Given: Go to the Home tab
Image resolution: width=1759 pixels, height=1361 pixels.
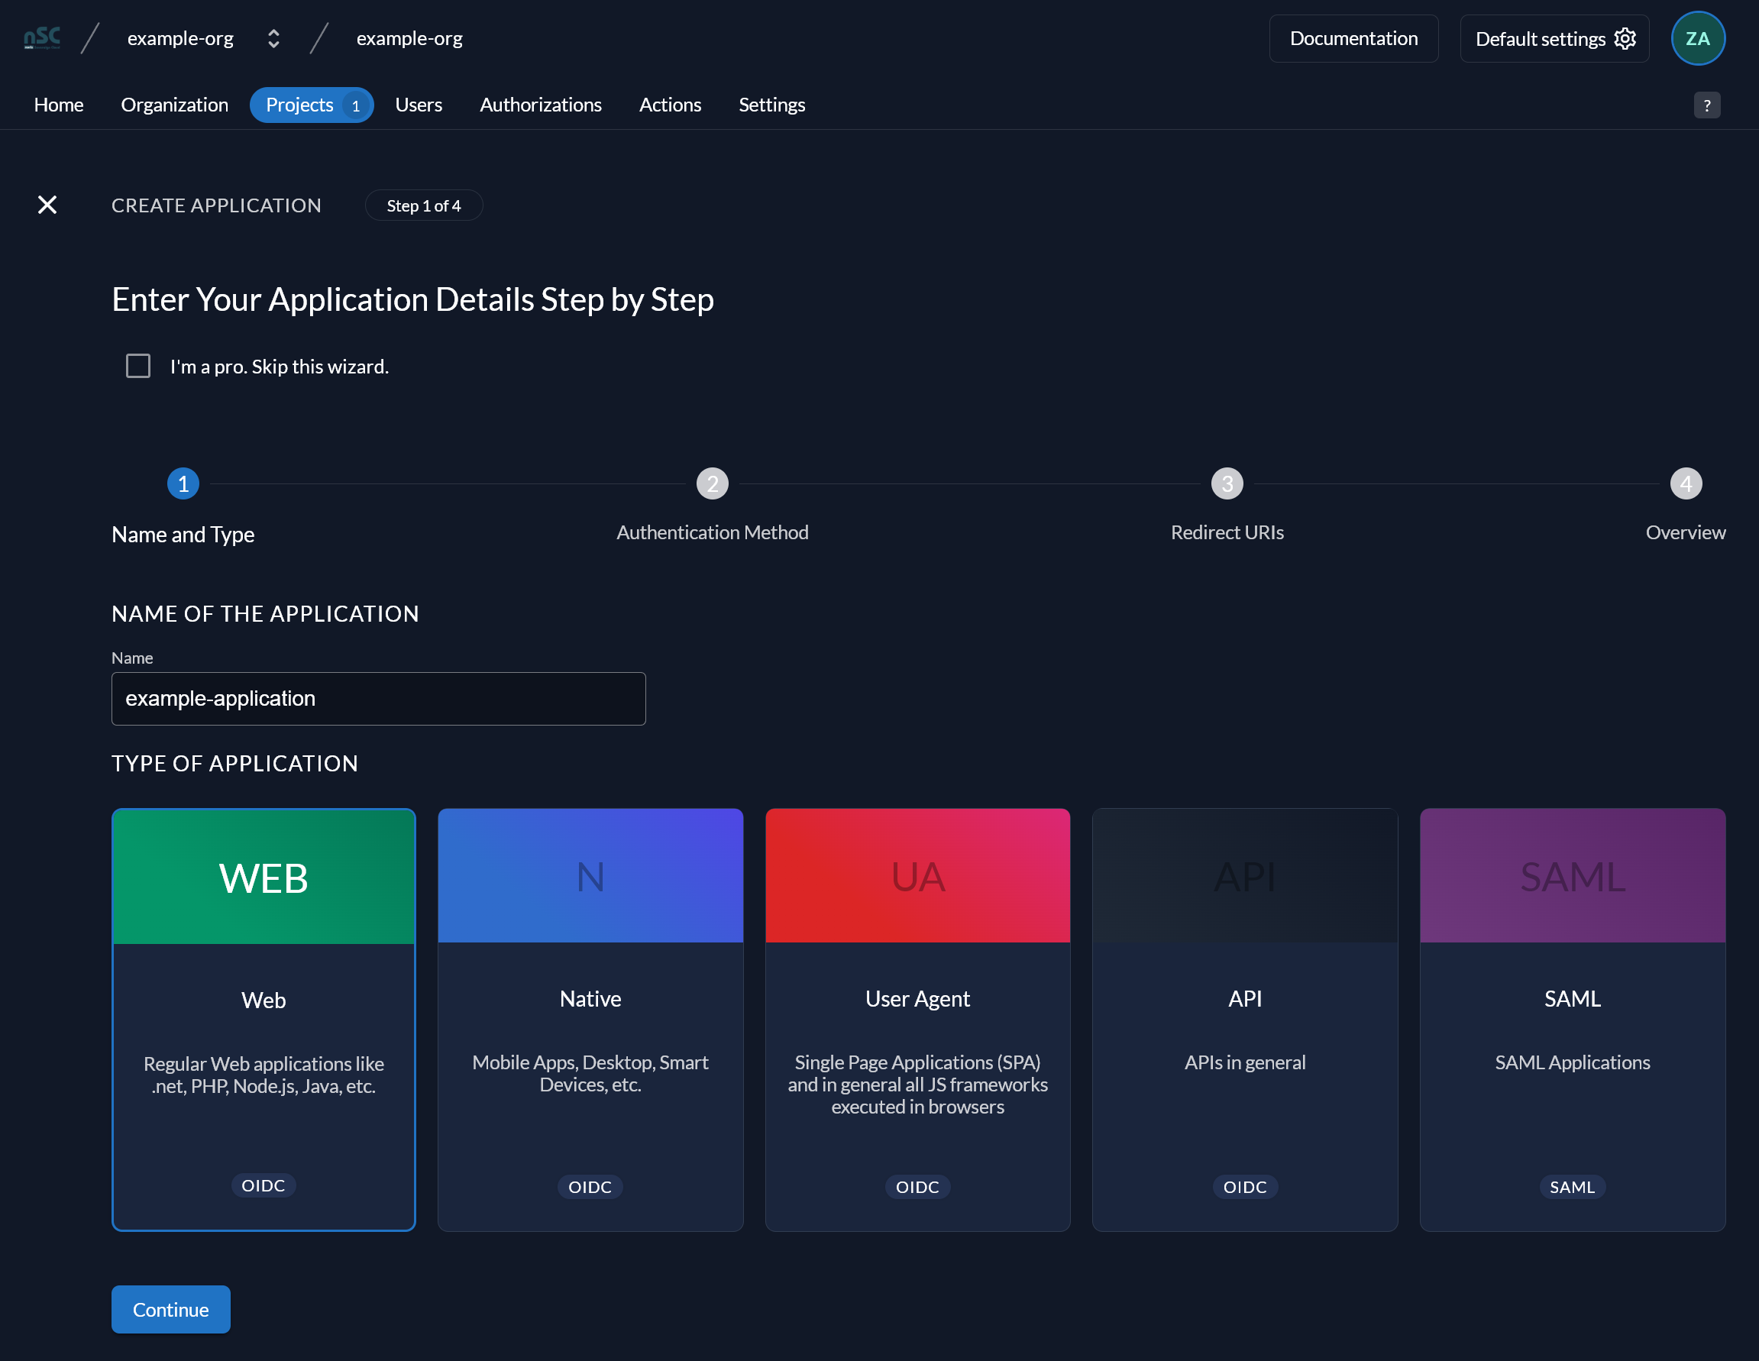Looking at the screenshot, I should 59,105.
